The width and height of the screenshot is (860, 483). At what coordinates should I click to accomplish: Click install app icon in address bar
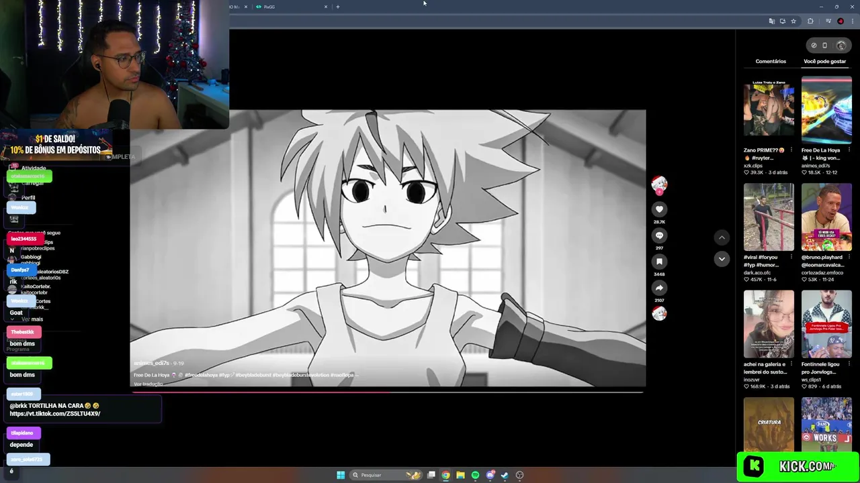pos(782,21)
